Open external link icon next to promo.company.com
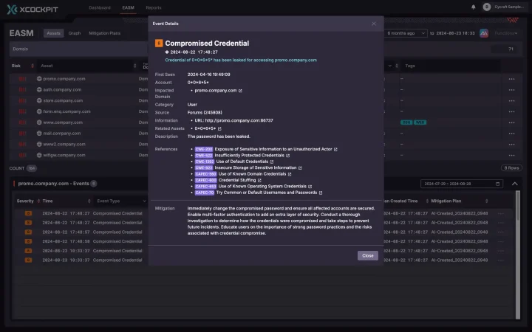 [x=240, y=91]
